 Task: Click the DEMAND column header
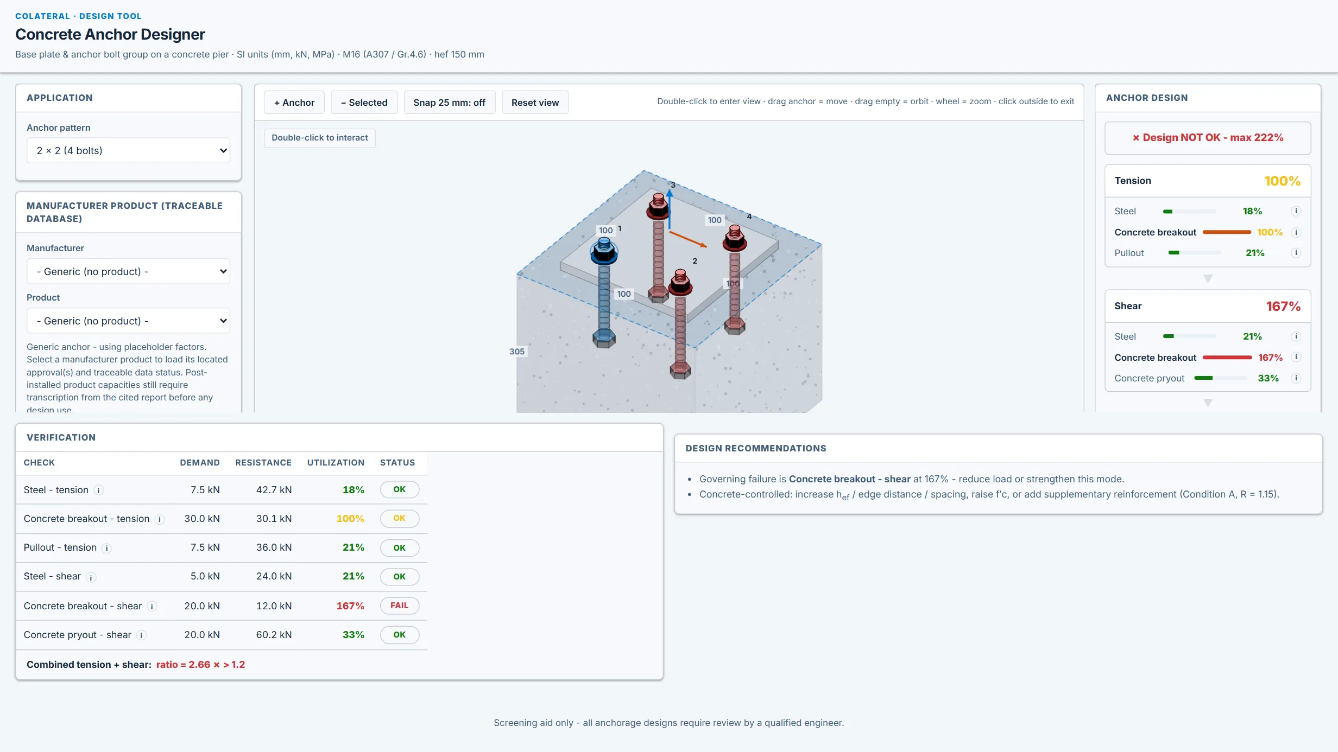200,463
